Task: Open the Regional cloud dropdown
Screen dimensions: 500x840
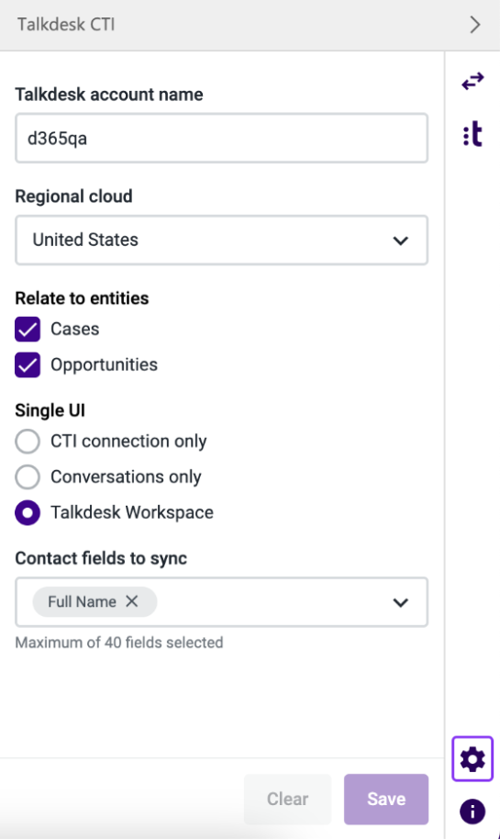Action: coord(222,240)
